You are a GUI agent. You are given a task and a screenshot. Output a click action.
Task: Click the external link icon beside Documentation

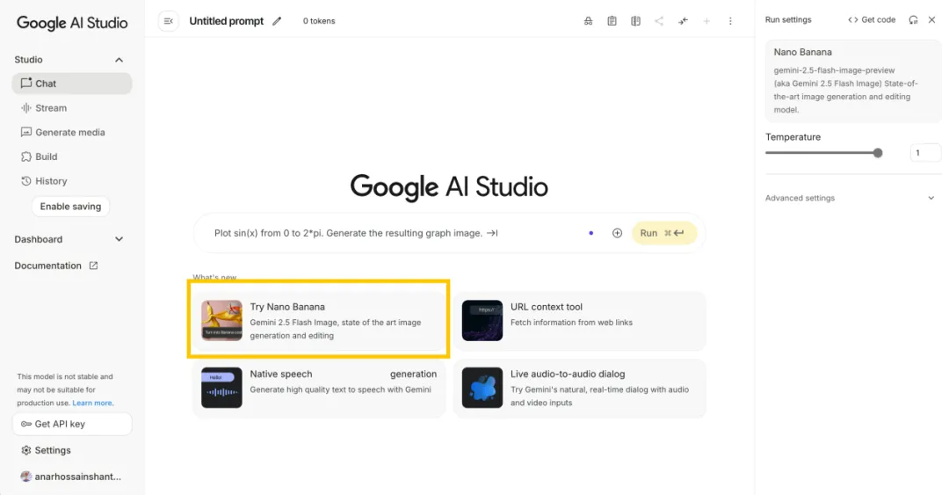[x=93, y=266]
